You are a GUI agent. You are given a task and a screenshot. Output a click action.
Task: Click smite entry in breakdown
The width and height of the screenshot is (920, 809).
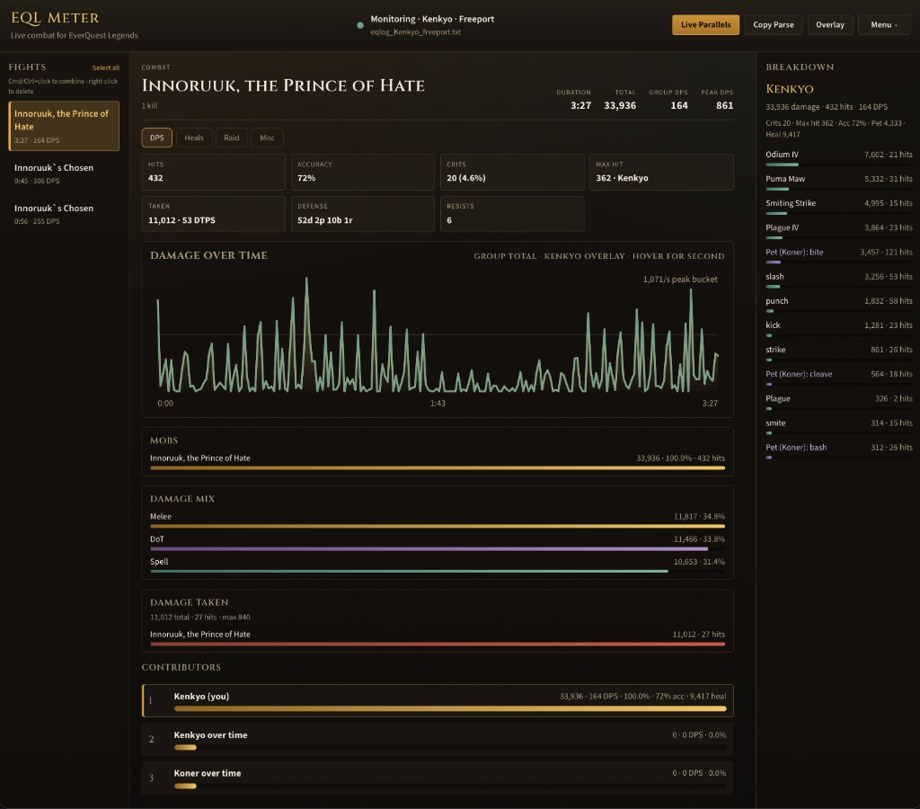838,426
